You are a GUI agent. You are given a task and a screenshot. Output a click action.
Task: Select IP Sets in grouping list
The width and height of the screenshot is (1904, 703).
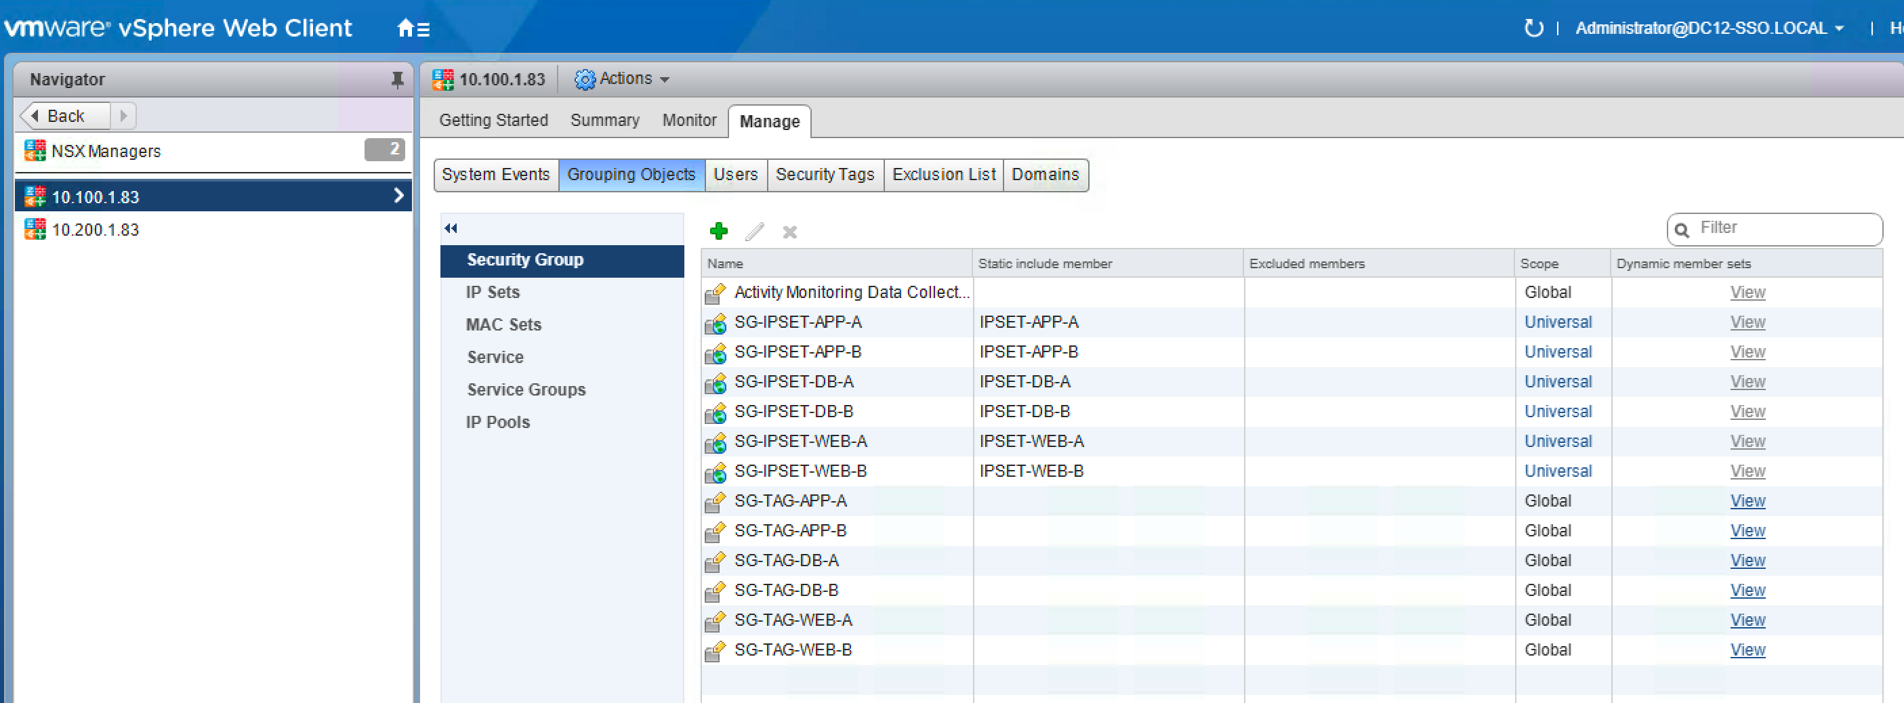(x=492, y=293)
